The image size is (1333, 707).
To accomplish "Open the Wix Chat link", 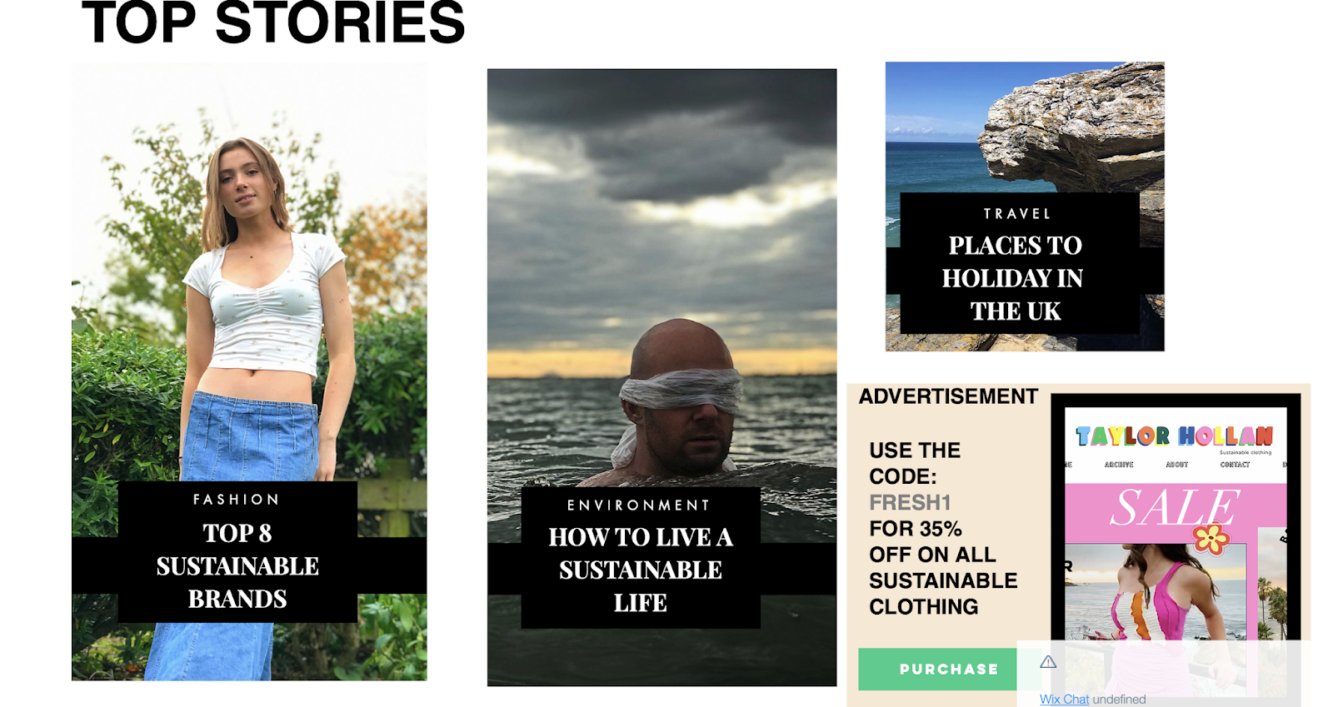I will click(x=1064, y=700).
